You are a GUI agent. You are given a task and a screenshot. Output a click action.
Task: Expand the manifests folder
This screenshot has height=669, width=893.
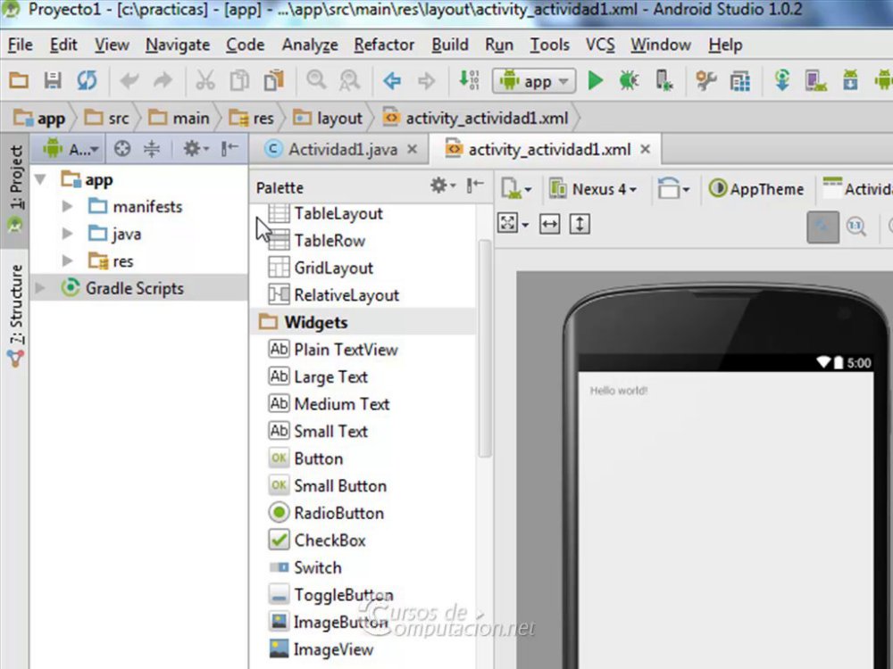pyautogui.click(x=67, y=206)
